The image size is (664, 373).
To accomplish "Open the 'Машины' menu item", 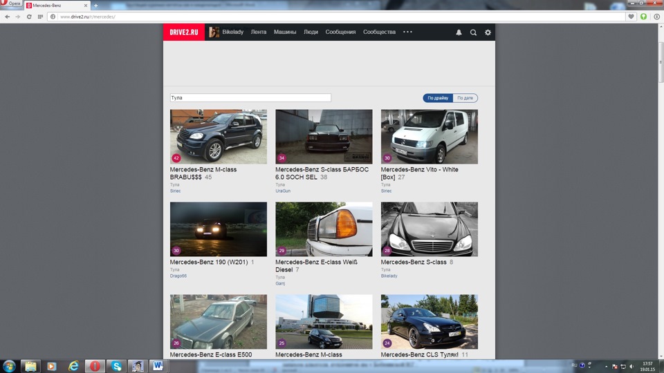I will pos(284,32).
